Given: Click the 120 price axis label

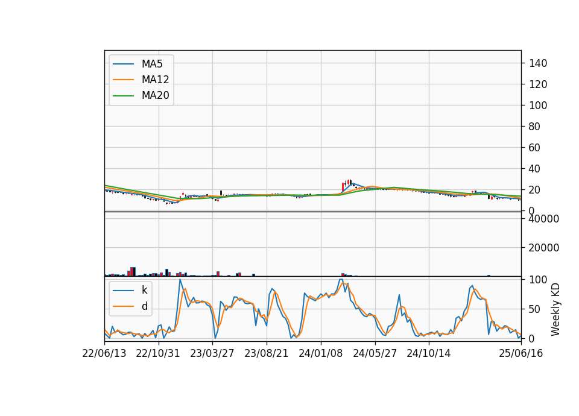Looking at the screenshot, I should 538,84.
